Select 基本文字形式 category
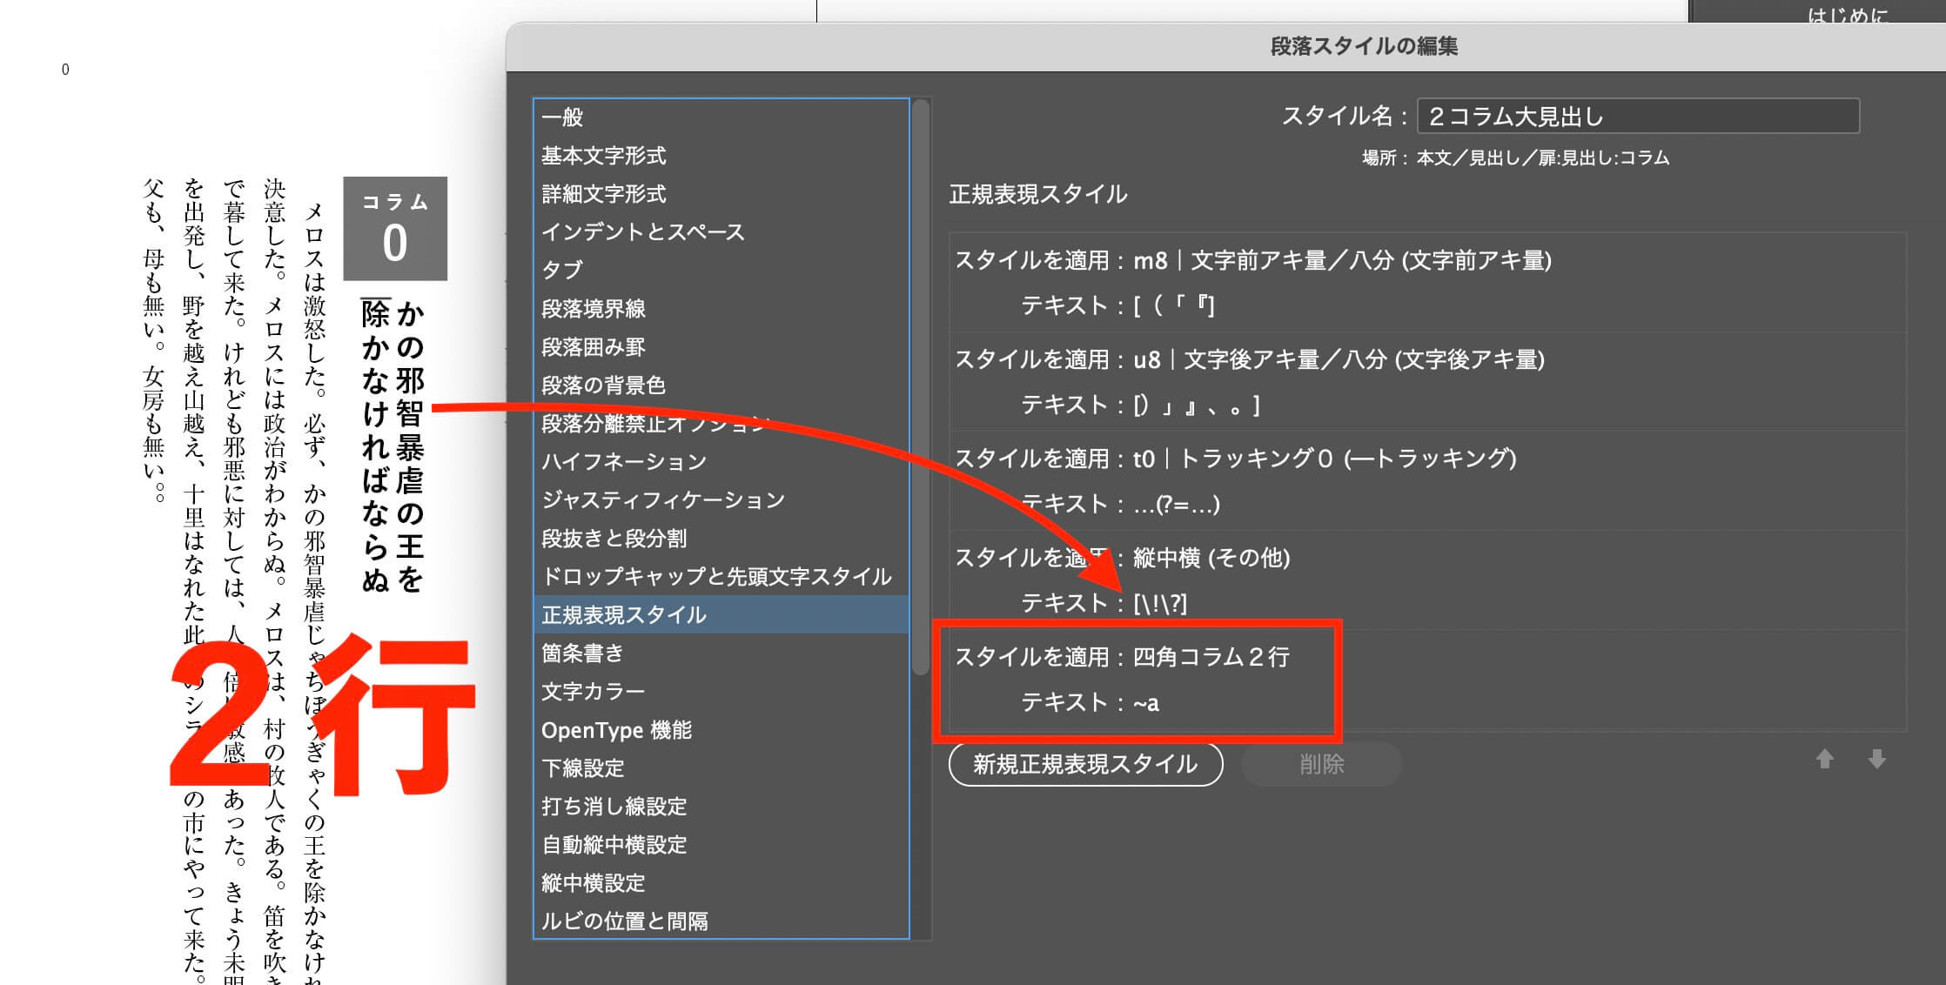Image resolution: width=1946 pixels, height=985 pixels. click(604, 156)
